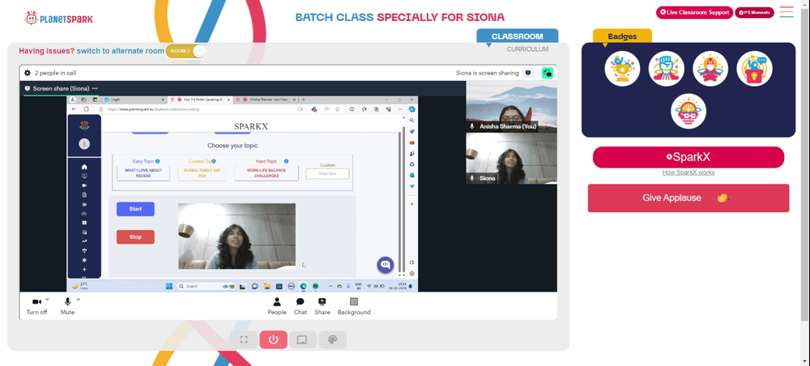Expand camera options chevron next to Turn off
Image resolution: width=810 pixels, height=366 pixels.
[x=47, y=300]
